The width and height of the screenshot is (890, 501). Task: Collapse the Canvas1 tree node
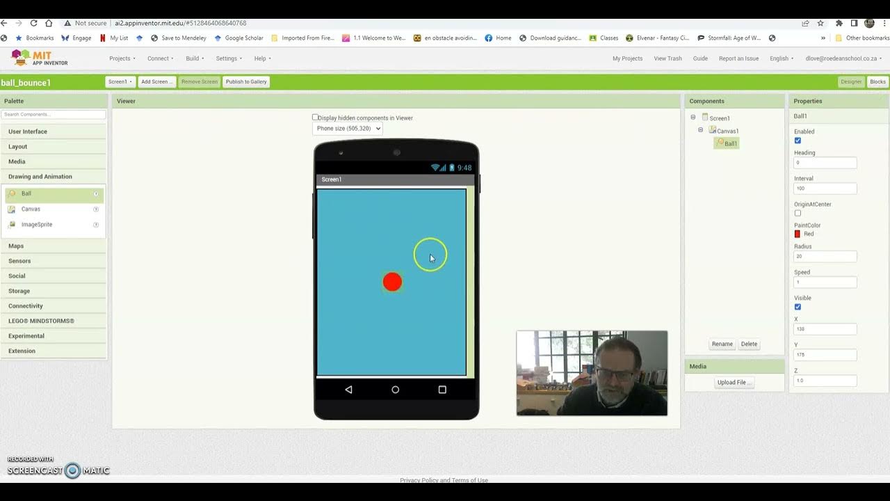(700, 130)
